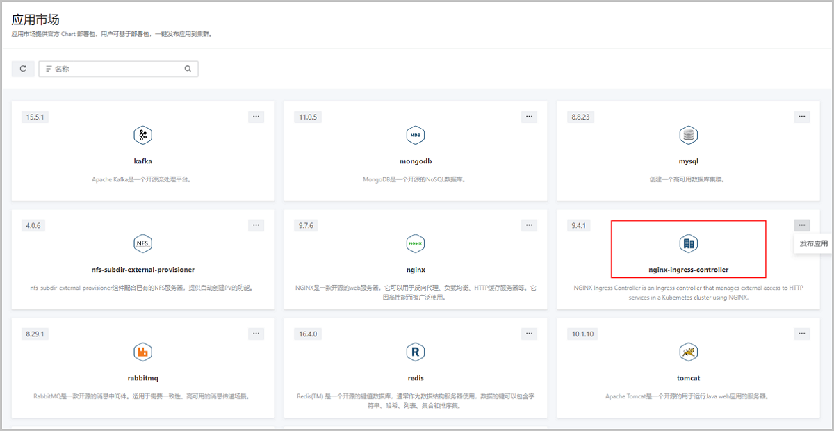Open the NFS provisioner icon
834x431 pixels.
click(x=142, y=243)
